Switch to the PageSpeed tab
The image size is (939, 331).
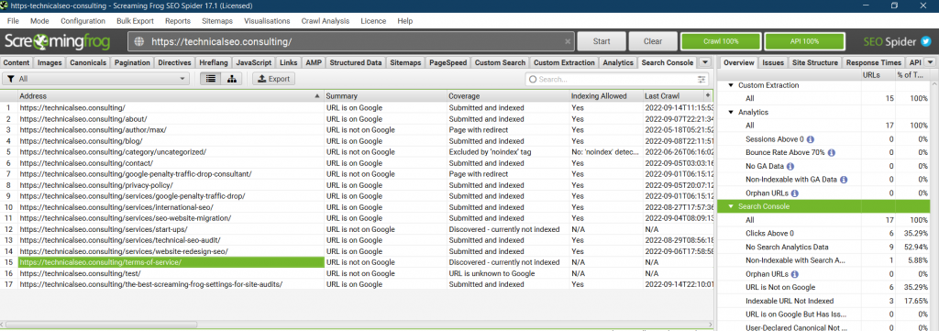448,62
